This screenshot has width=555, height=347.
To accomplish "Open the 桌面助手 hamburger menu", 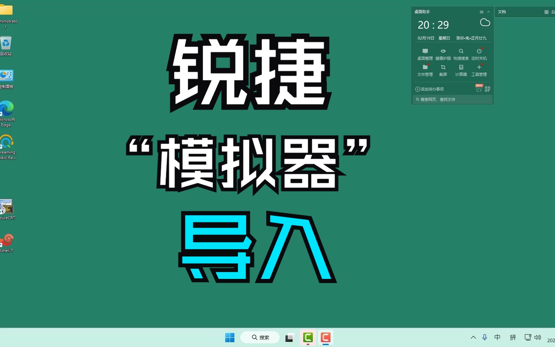I will (x=481, y=12).
